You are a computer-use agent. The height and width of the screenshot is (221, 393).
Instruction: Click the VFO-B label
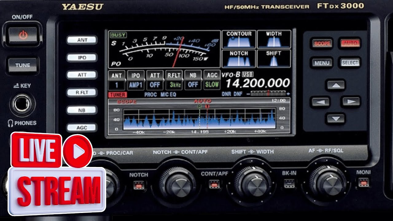tap(231, 74)
